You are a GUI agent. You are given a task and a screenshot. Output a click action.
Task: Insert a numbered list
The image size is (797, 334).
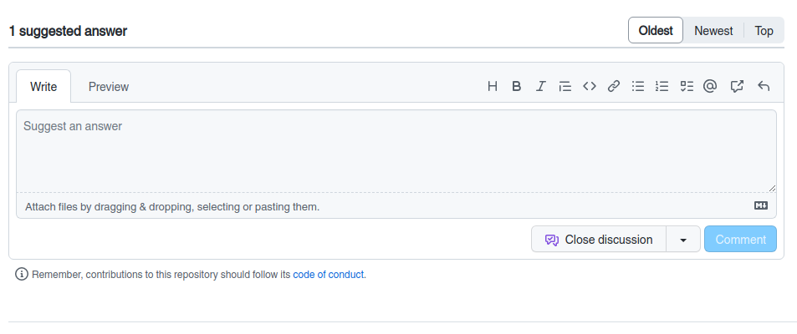[662, 86]
